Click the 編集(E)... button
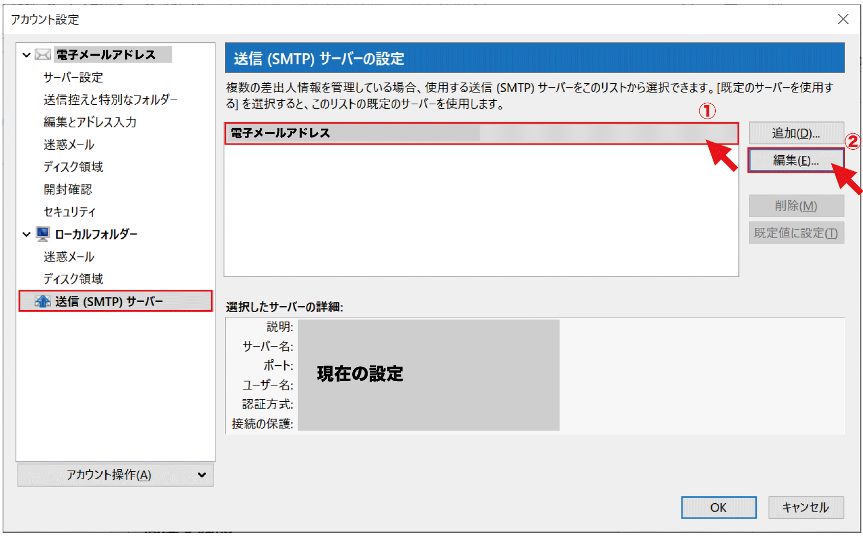 coord(796,160)
